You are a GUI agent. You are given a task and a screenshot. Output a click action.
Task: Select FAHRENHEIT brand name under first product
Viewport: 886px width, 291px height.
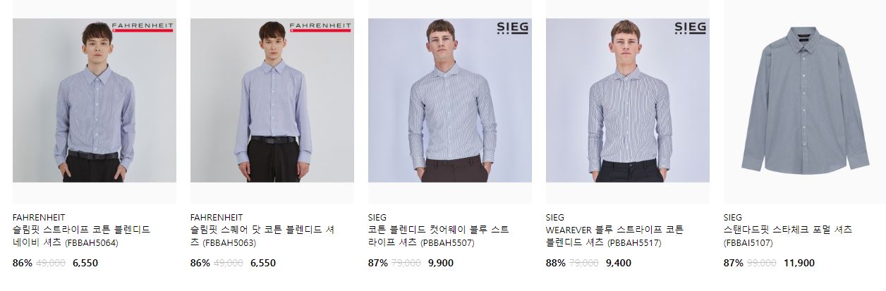click(x=39, y=218)
